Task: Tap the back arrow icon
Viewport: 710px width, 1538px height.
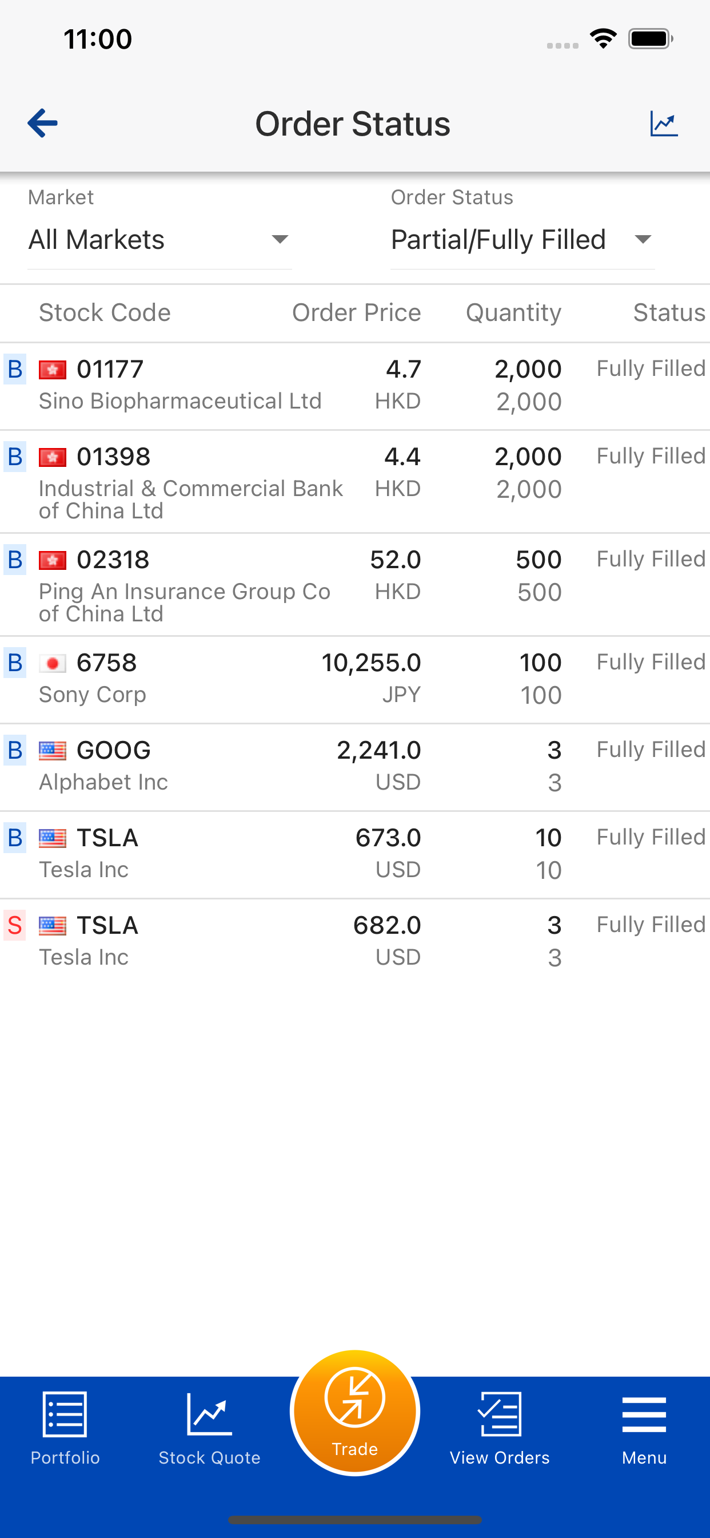Action: coord(42,123)
